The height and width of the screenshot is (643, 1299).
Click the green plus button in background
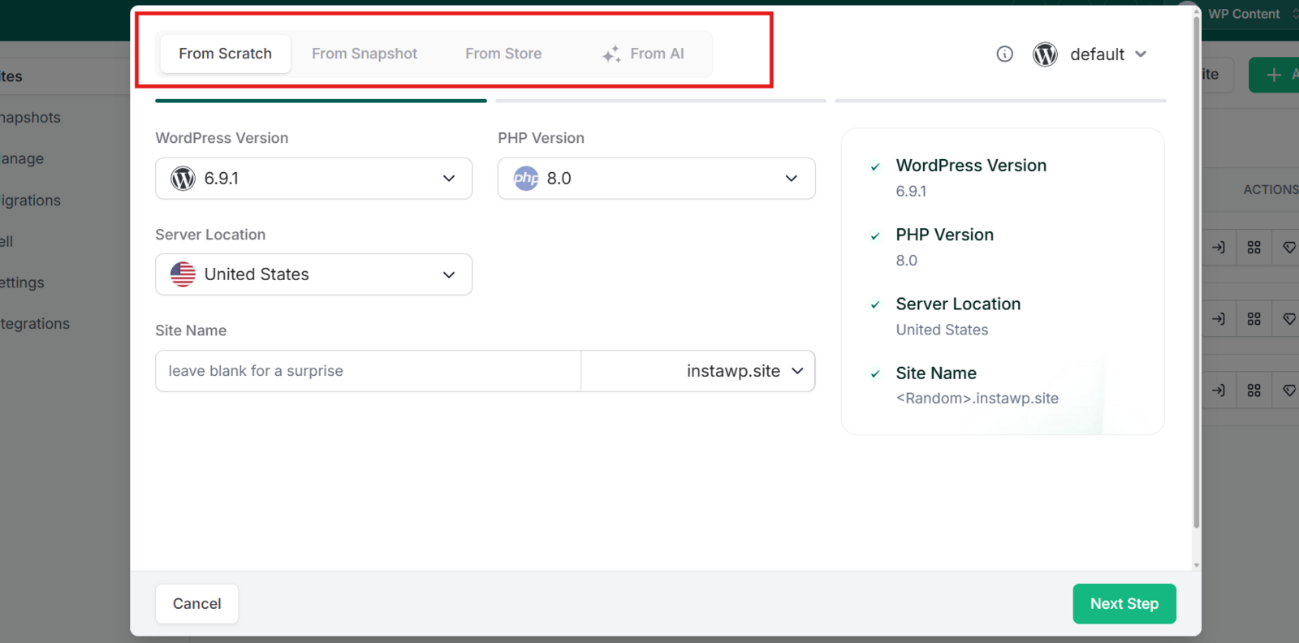point(1274,75)
